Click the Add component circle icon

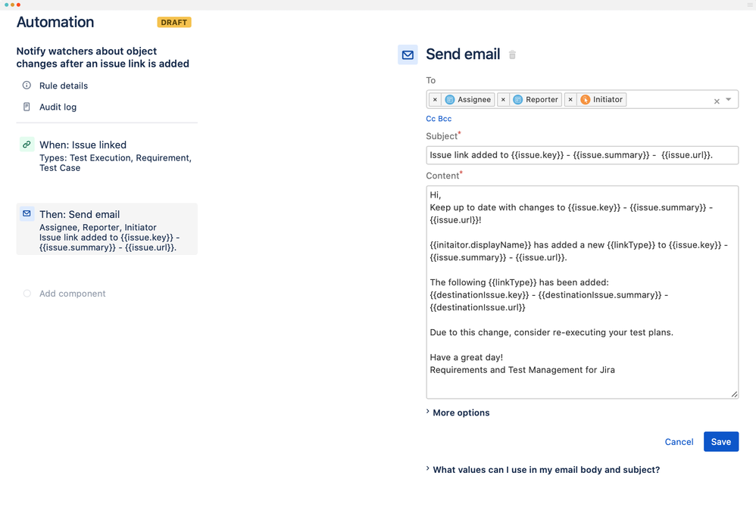tap(27, 294)
